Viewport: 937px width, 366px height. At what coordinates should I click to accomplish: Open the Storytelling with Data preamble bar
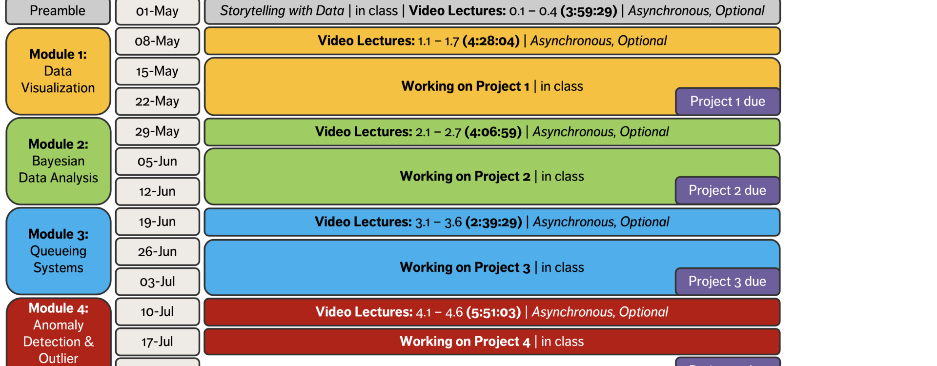(492, 11)
